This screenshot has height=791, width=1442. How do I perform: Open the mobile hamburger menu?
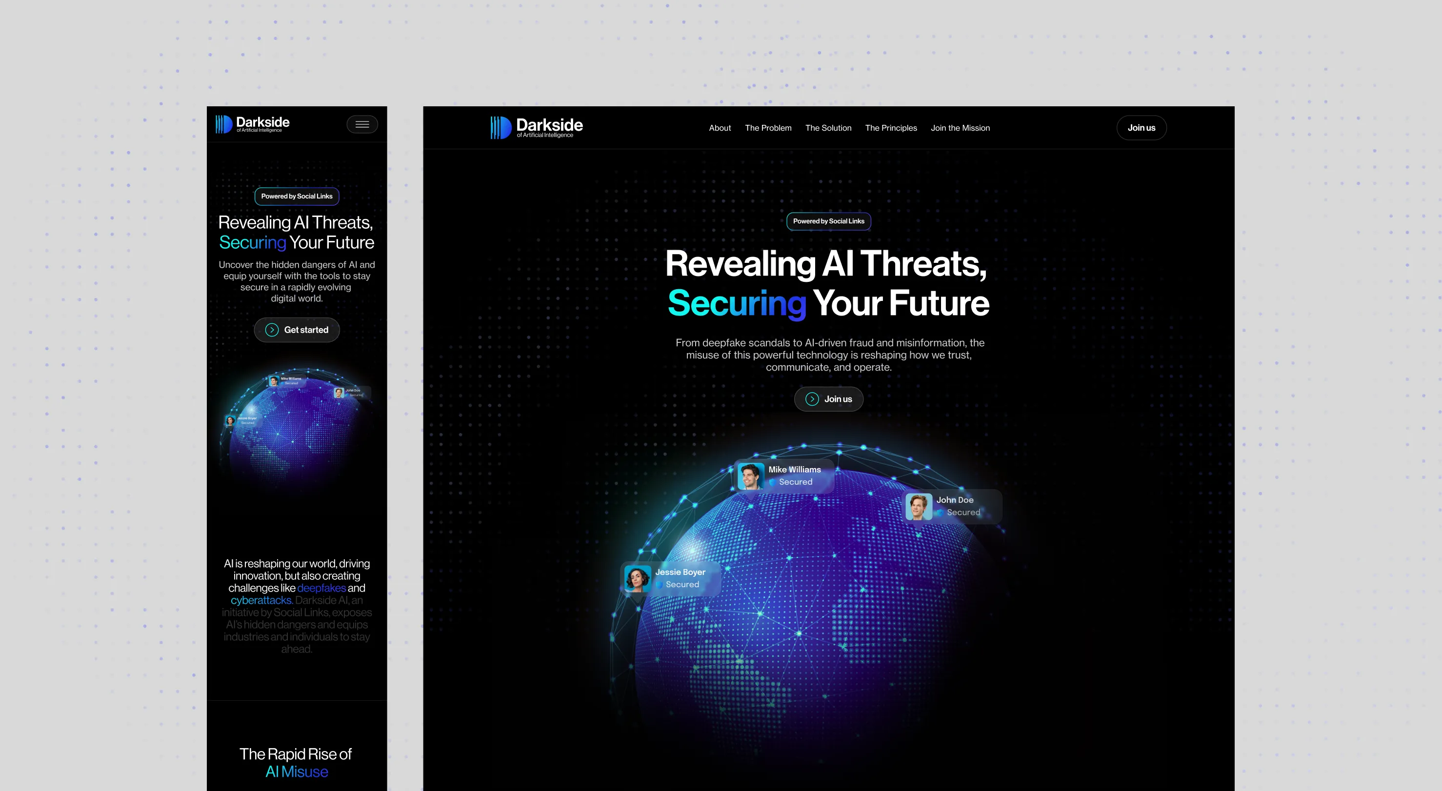point(362,124)
